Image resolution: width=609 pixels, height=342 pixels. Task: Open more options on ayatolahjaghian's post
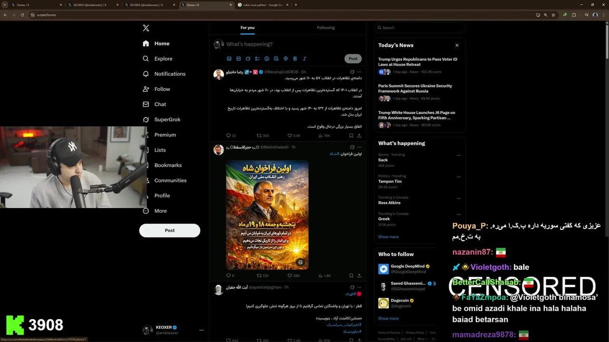click(359, 287)
